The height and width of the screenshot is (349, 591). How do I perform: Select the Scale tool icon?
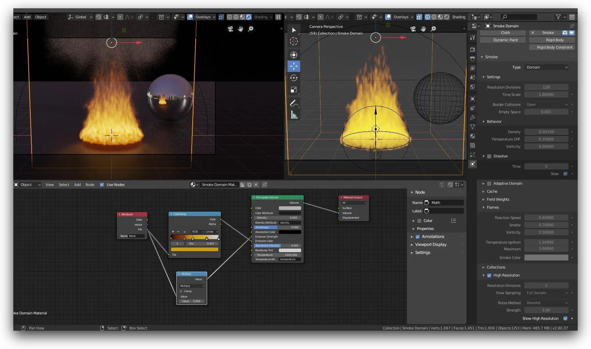coord(294,90)
